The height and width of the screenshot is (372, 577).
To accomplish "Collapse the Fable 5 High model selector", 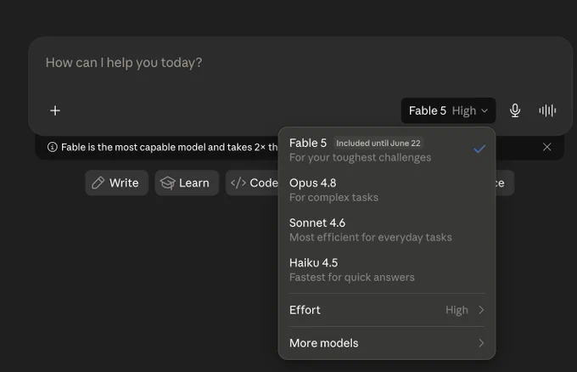I will coord(448,110).
